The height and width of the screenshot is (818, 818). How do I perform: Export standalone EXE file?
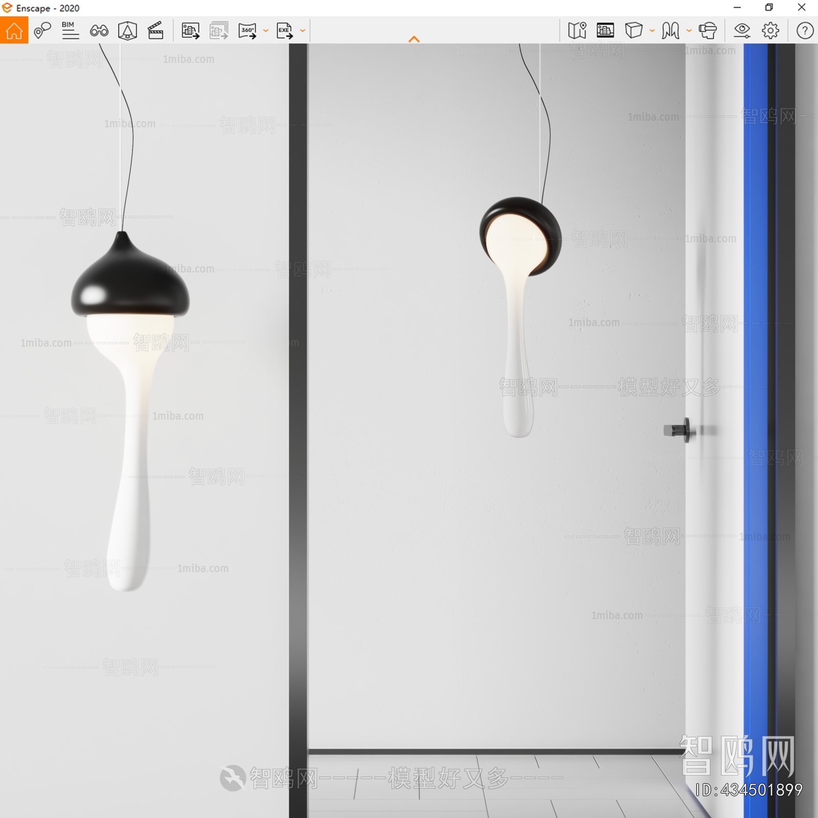click(x=285, y=31)
